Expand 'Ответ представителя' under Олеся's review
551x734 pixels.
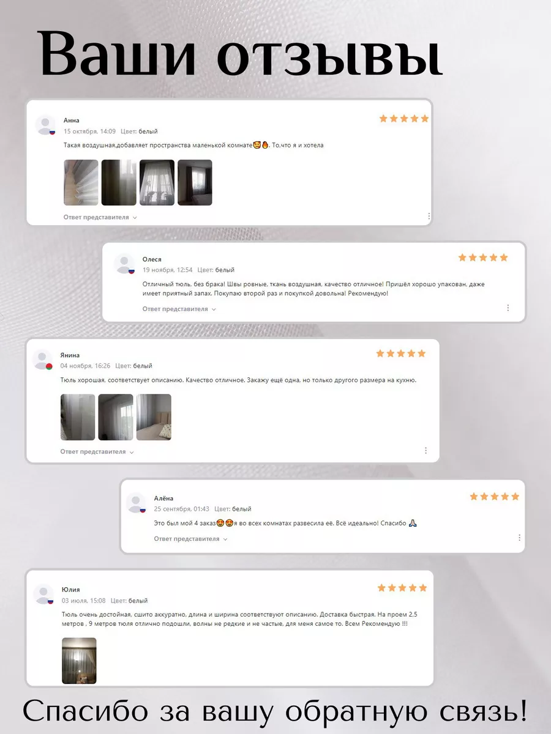(179, 309)
